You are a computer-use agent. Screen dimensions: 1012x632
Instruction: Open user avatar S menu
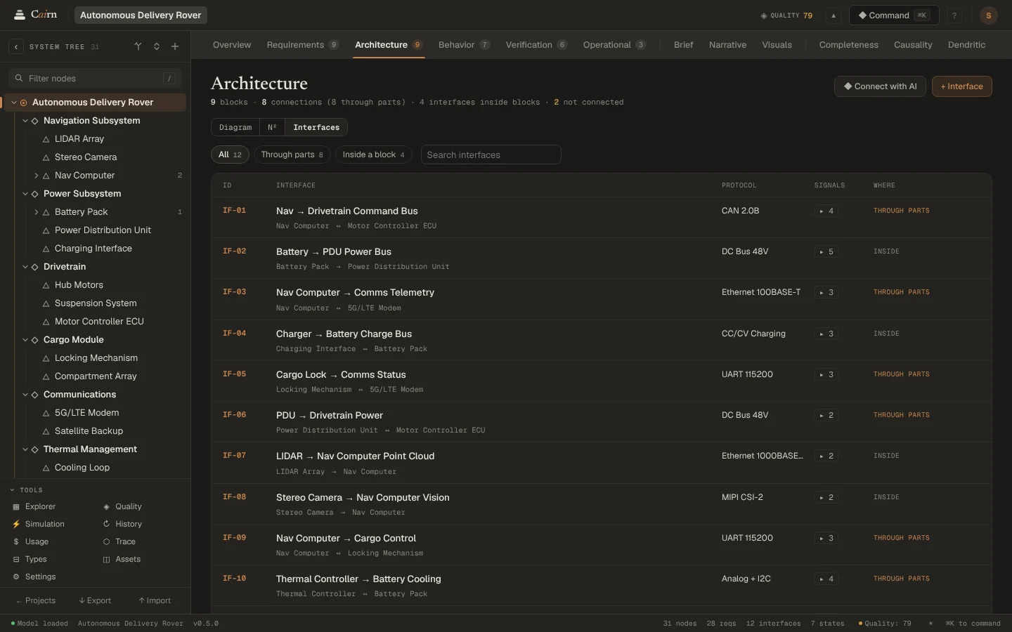tap(988, 15)
